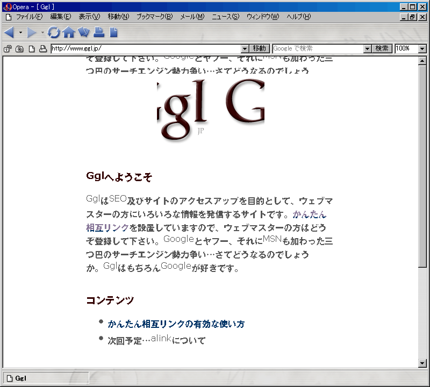This screenshot has height=387, width=430.
Task: Expand the Google search field dropdown
Action: [x=368, y=49]
